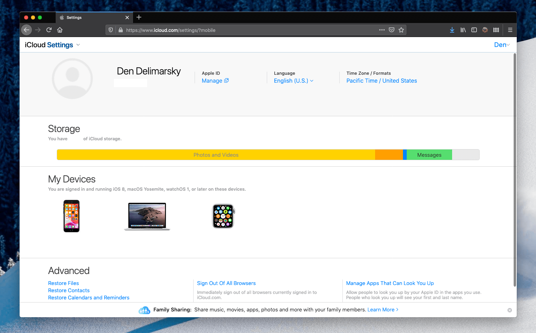Click the vertical bars extension icon
The image size is (536, 333).
click(x=496, y=30)
